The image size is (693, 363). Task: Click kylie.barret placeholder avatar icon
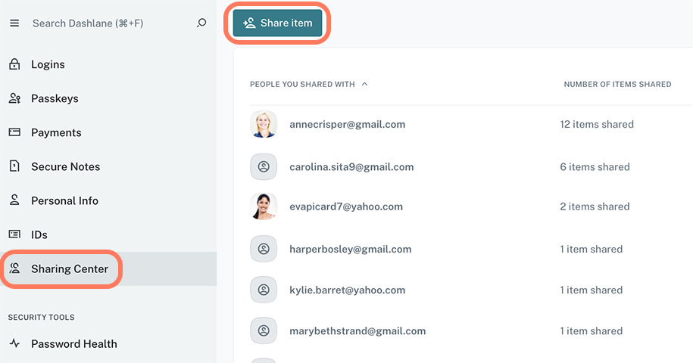pos(264,290)
